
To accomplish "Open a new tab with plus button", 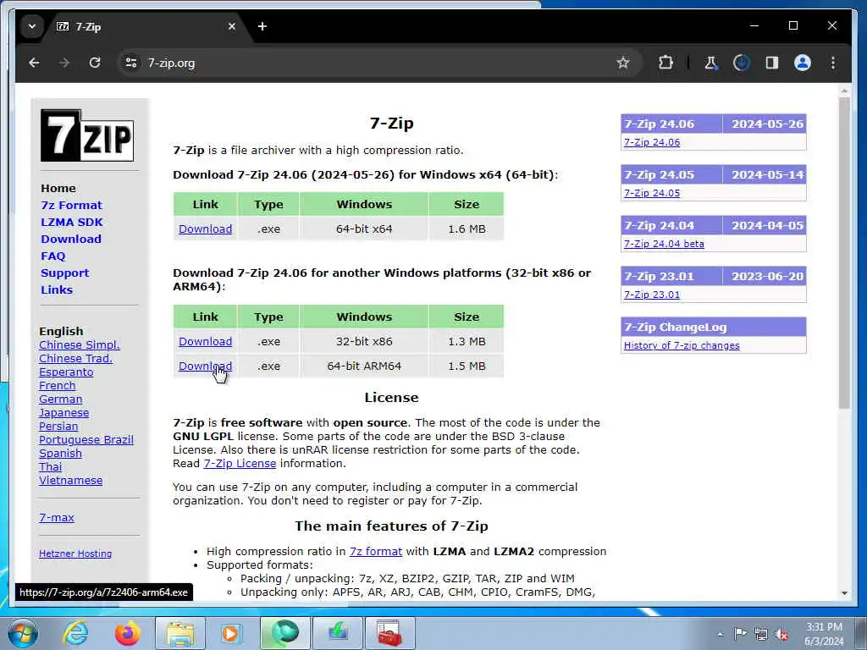I will tap(262, 26).
